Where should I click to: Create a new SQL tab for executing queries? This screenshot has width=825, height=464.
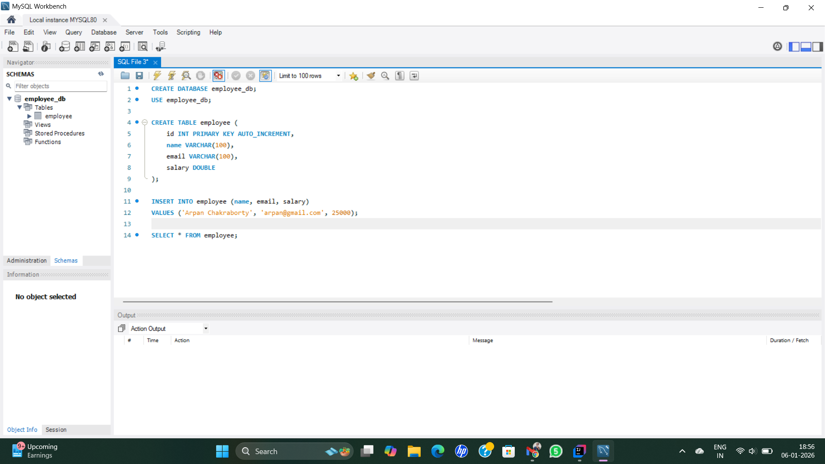tap(12, 46)
